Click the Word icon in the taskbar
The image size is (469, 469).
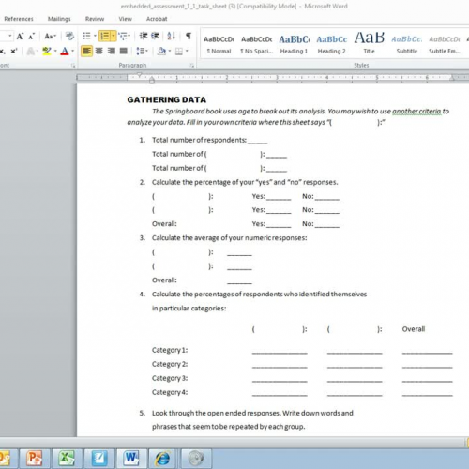(131, 459)
